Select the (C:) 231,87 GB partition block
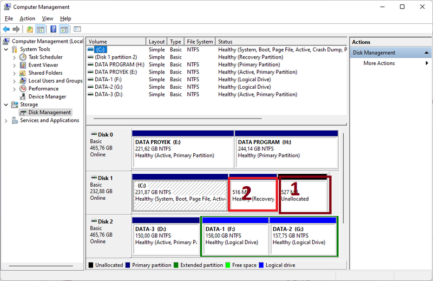The width and height of the screenshot is (433, 281). pos(180,193)
